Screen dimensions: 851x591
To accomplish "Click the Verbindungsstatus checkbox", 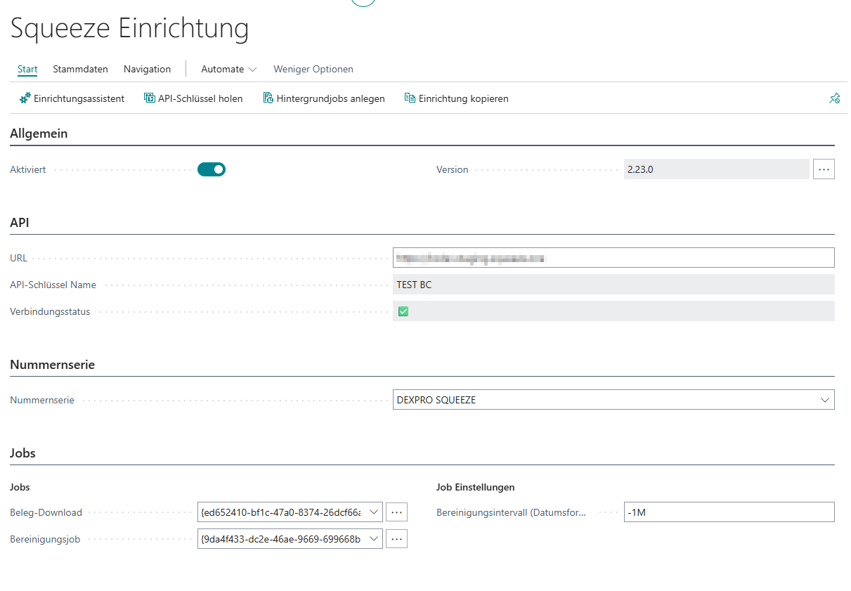I will coord(403,311).
